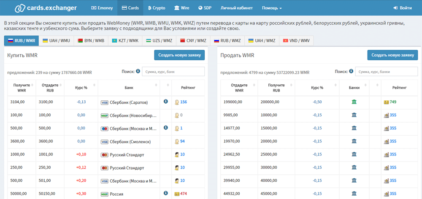
Task: Click info icon on Сбербанк (Саратов) row
Action: 166,101
